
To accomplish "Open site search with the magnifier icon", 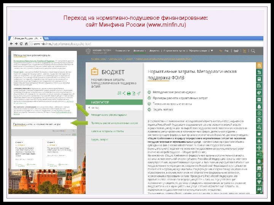I will [253, 51].
